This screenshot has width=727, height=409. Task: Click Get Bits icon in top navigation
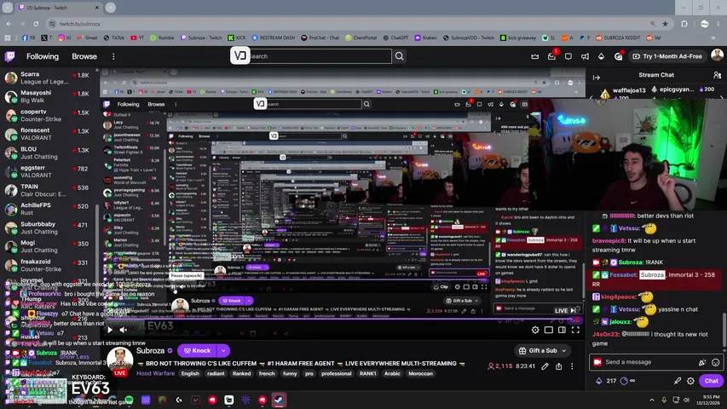[x=602, y=56]
